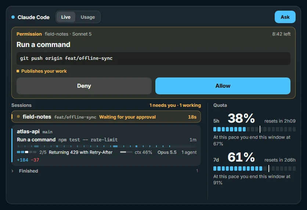
Task: Click Returning 429 with Retry-After text
Action: tap(80, 152)
